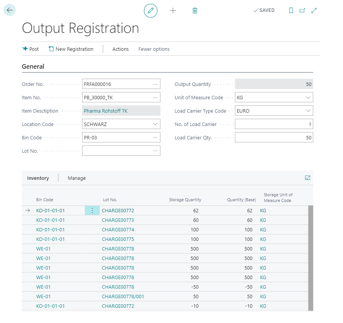Screen dimensions: 343x323
Task: Click Post action
Action: [31, 49]
